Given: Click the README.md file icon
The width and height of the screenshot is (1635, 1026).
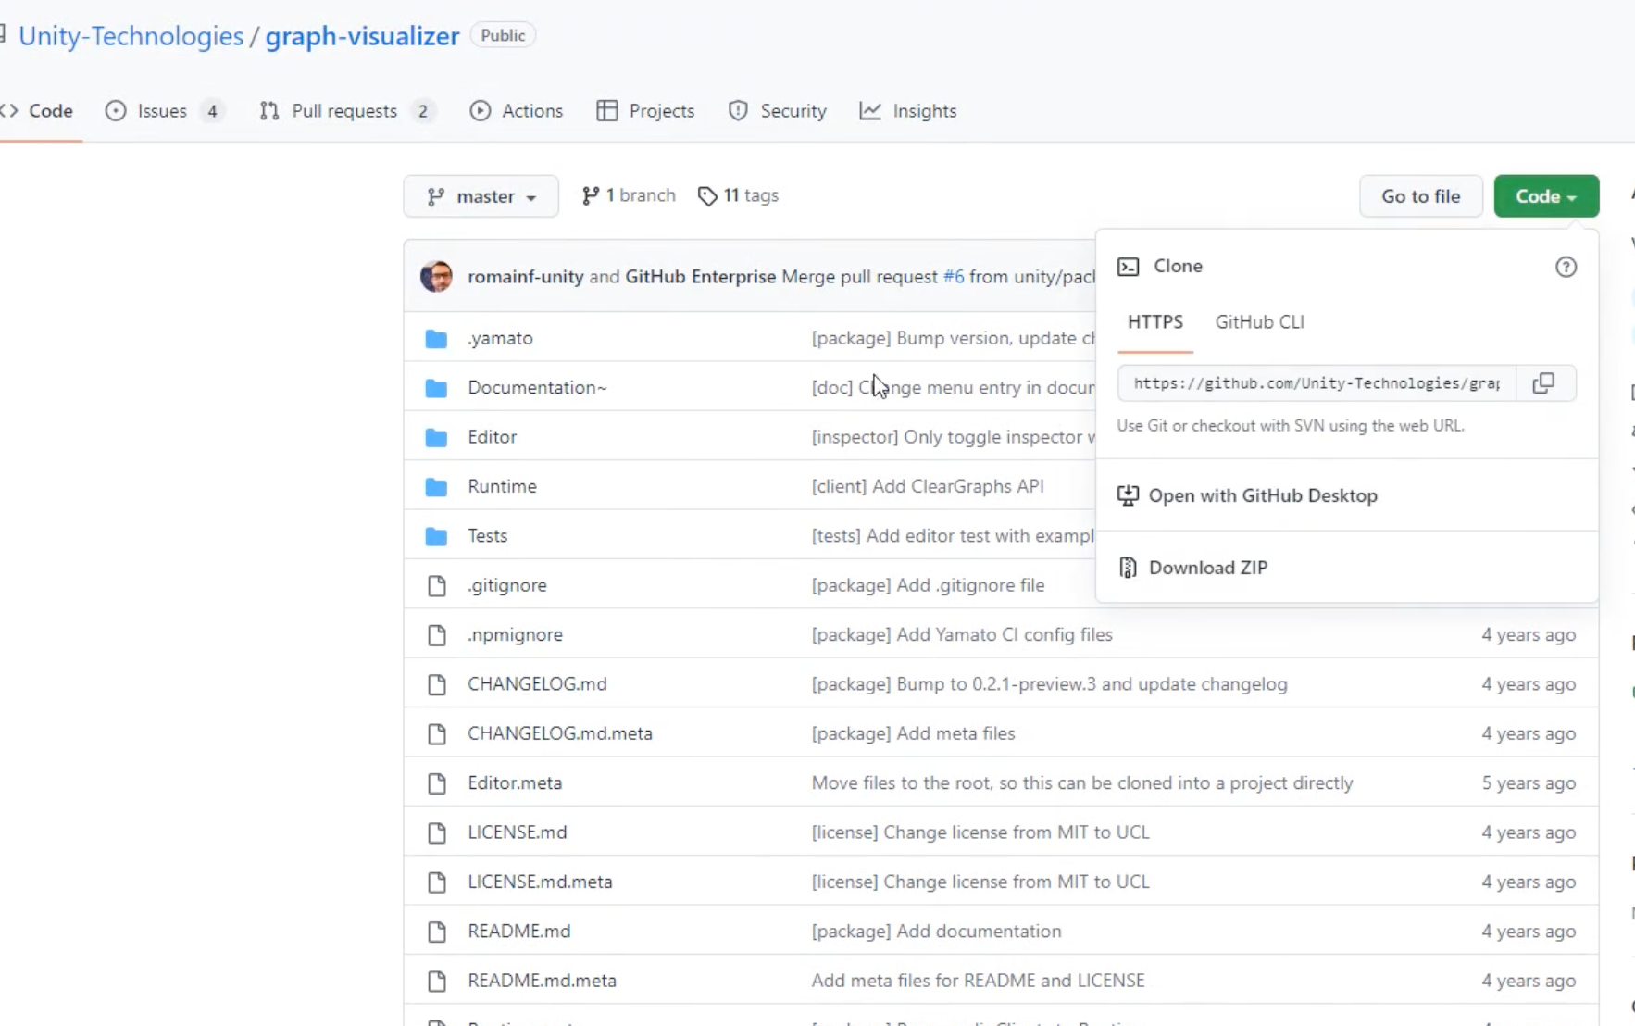Looking at the screenshot, I should click(x=437, y=932).
